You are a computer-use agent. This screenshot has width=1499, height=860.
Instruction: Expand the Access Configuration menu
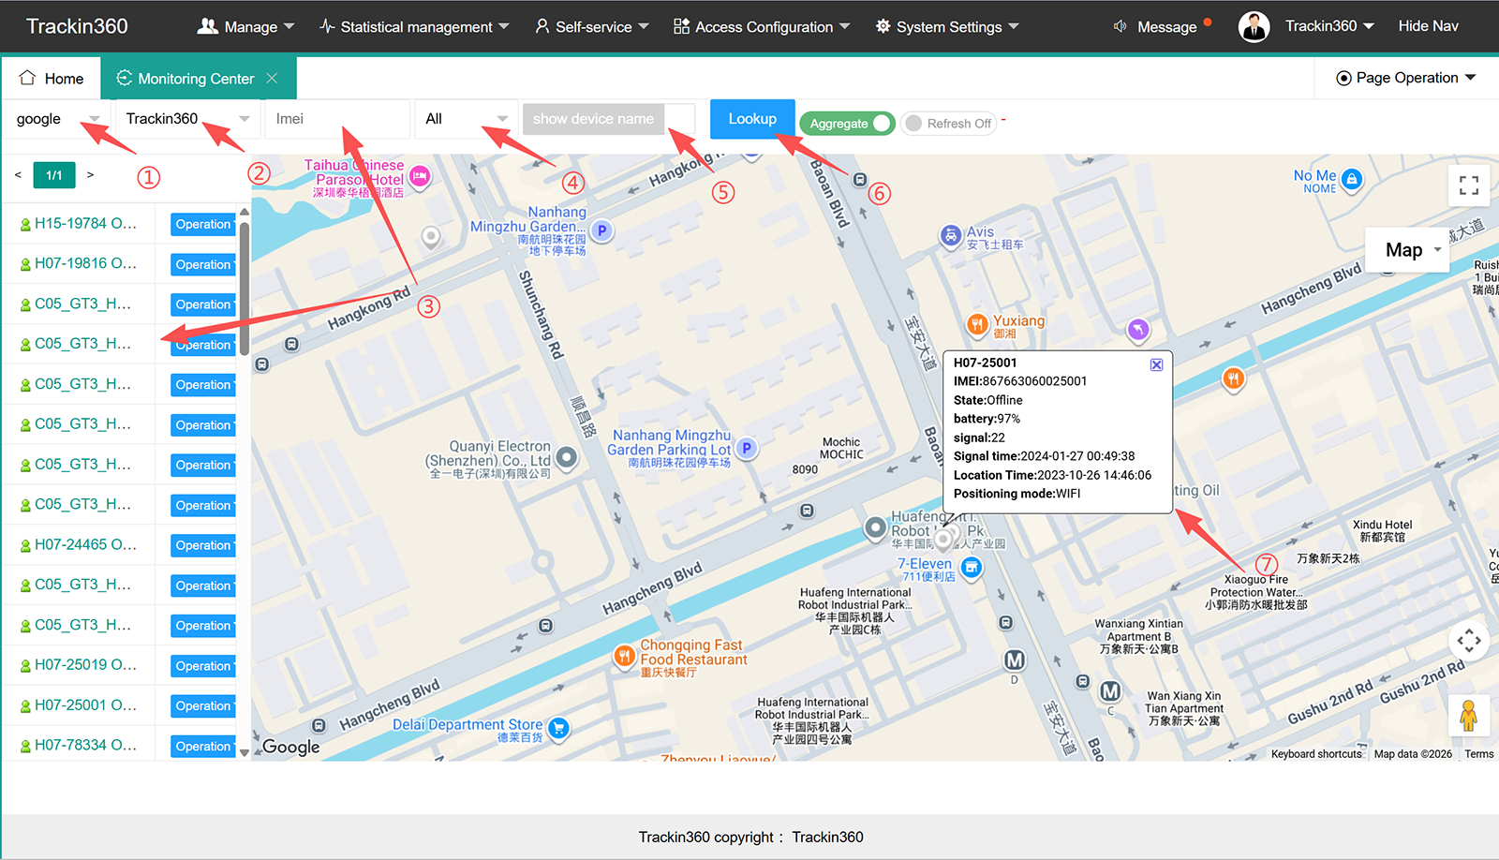tap(762, 26)
